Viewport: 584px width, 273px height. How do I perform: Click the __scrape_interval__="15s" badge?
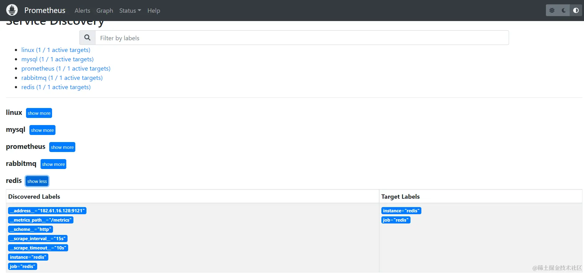38,239
